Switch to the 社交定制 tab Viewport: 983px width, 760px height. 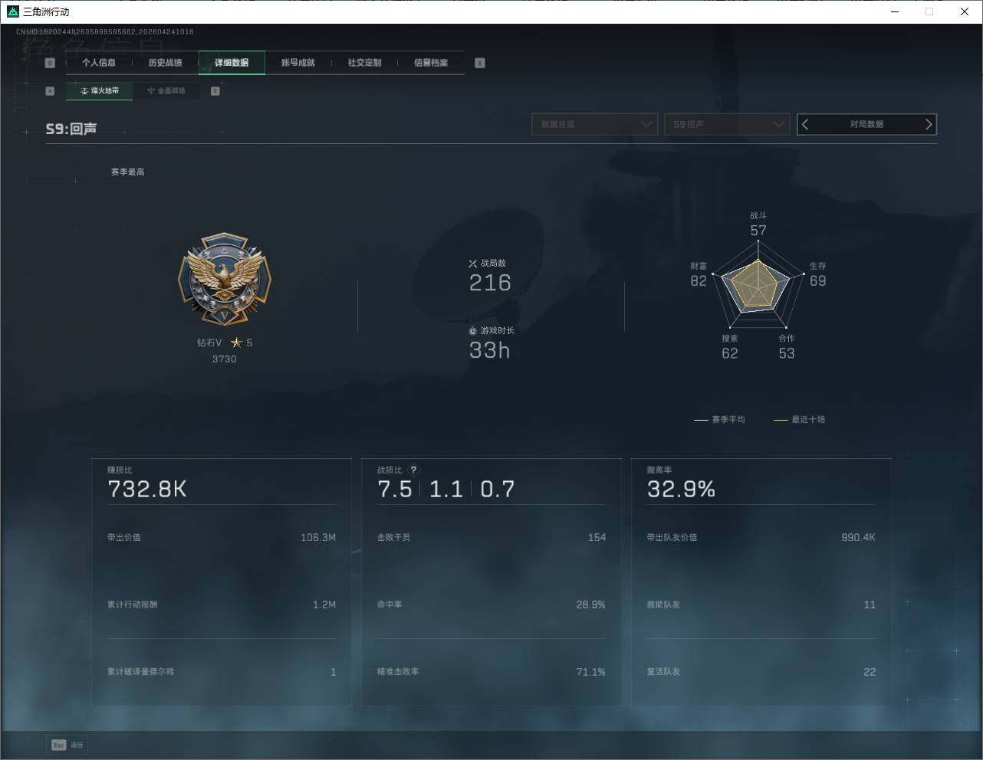pos(364,63)
